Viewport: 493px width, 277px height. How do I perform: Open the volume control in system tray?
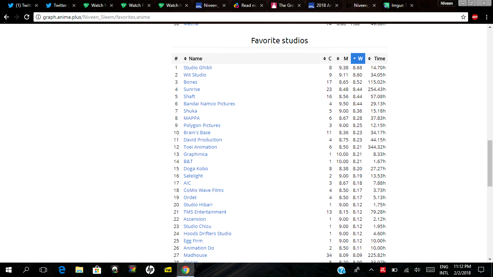[x=418, y=270]
